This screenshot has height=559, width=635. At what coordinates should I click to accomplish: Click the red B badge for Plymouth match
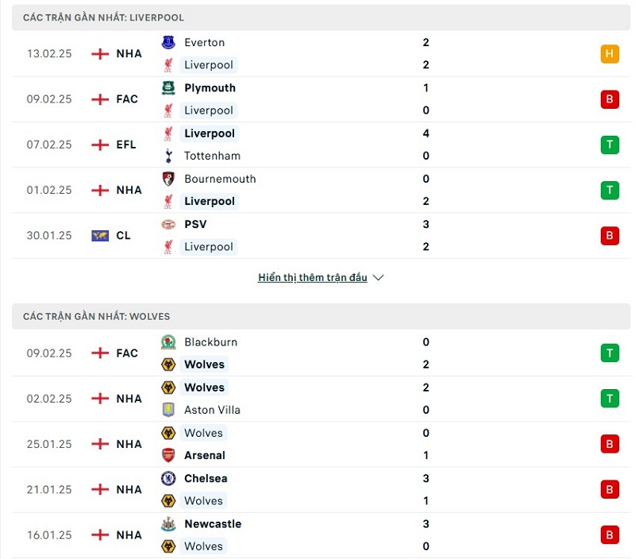(x=610, y=99)
